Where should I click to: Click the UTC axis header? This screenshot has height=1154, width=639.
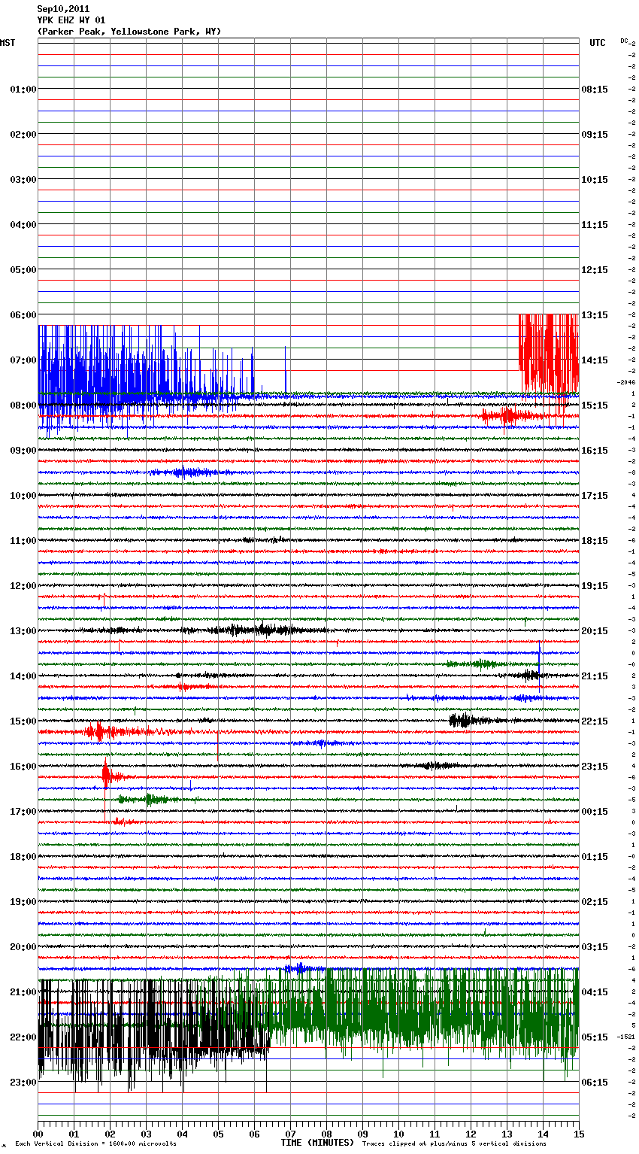pyautogui.click(x=597, y=43)
